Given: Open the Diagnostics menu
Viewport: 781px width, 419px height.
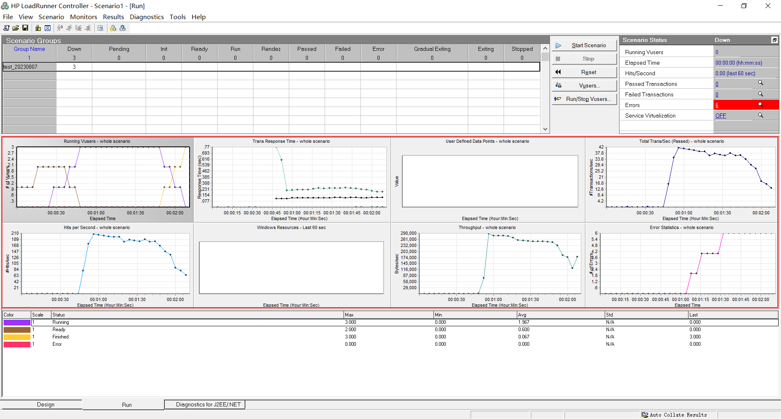Looking at the screenshot, I should point(146,17).
